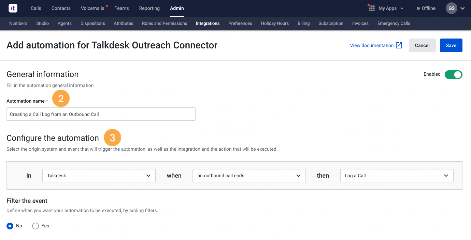Image resolution: width=471 pixels, height=240 pixels.
Task: Click the Talkdesk logo icon
Action: 13,8
